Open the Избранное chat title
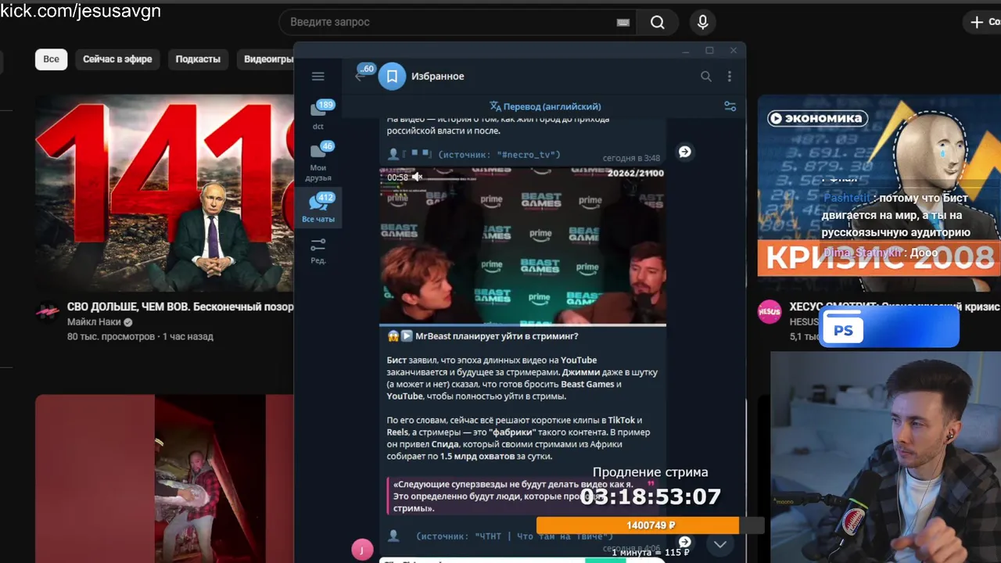Viewport: 1001px width, 563px height. (438, 76)
